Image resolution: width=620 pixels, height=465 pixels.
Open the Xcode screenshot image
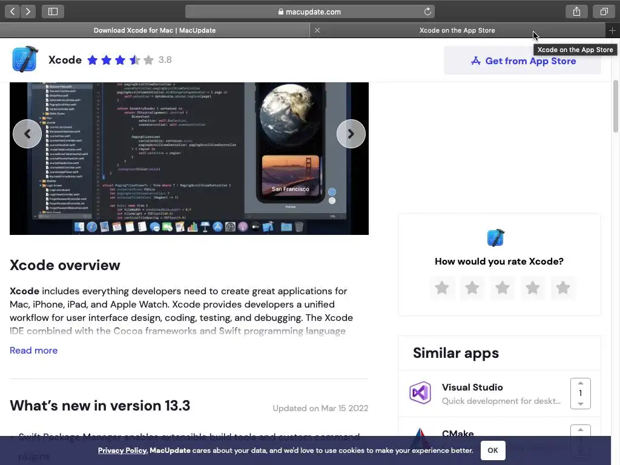coord(189,159)
